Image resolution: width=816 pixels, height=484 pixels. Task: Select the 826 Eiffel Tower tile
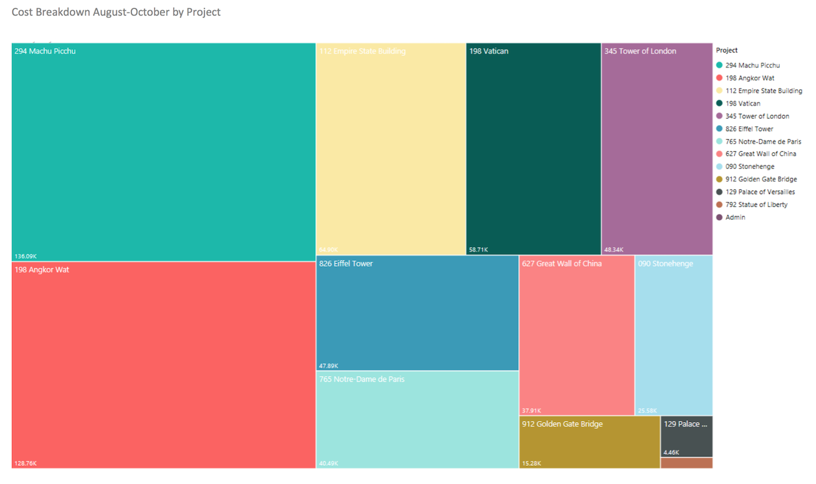(417, 313)
